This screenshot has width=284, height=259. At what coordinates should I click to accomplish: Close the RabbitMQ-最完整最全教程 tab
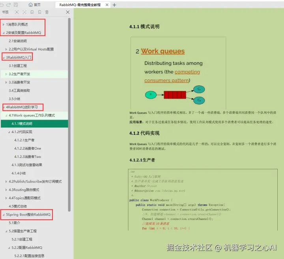pos(107,5)
